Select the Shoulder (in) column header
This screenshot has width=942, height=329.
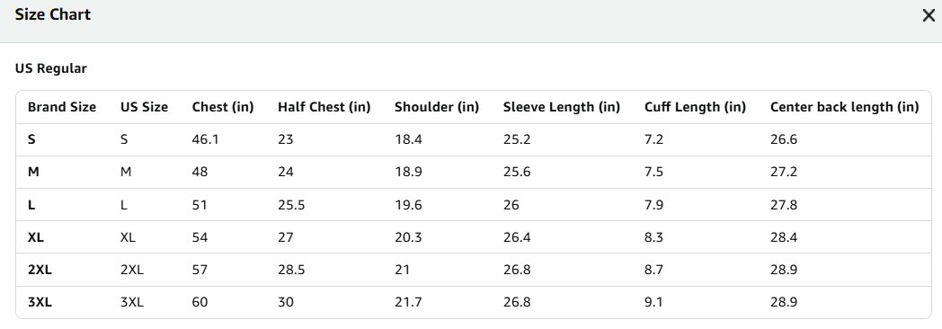click(437, 107)
